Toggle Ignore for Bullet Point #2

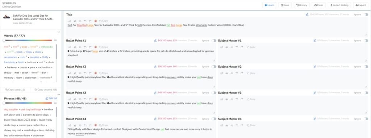tap(214, 67)
